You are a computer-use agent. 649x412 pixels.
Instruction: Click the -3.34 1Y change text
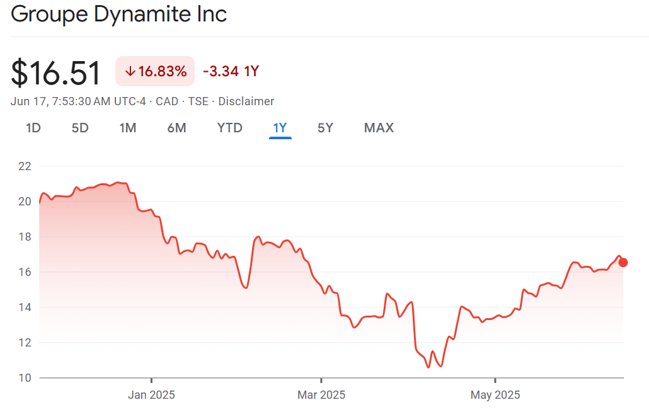(231, 72)
